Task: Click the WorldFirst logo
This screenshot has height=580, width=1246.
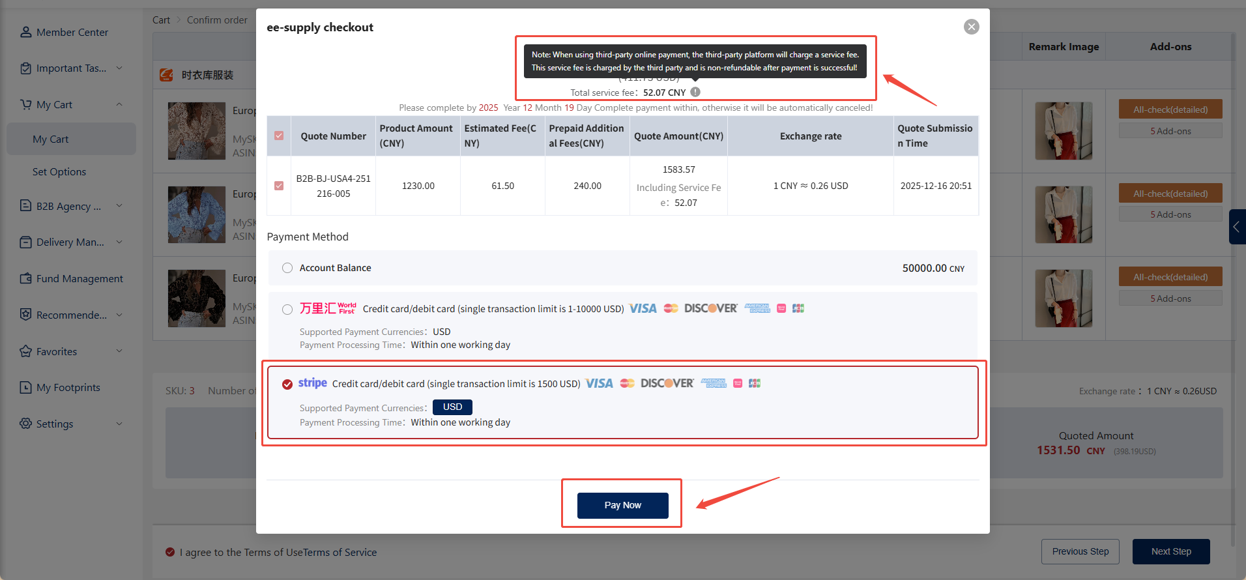Action: [x=328, y=308]
